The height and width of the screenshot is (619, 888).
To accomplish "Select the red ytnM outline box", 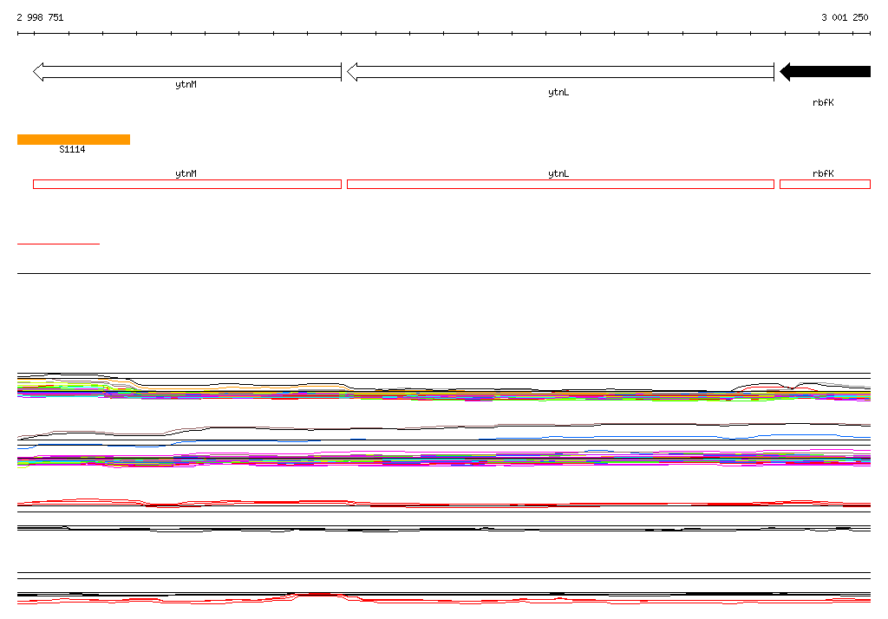I will (x=187, y=184).
